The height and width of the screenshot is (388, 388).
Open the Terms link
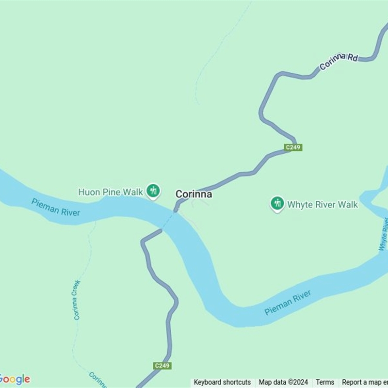click(325, 382)
